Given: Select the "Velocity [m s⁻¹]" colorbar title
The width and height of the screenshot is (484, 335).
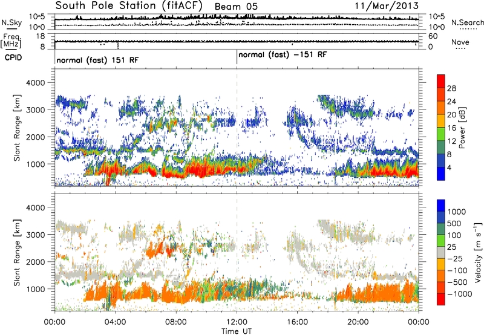Looking at the screenshot, I should [x=478, y=252].
